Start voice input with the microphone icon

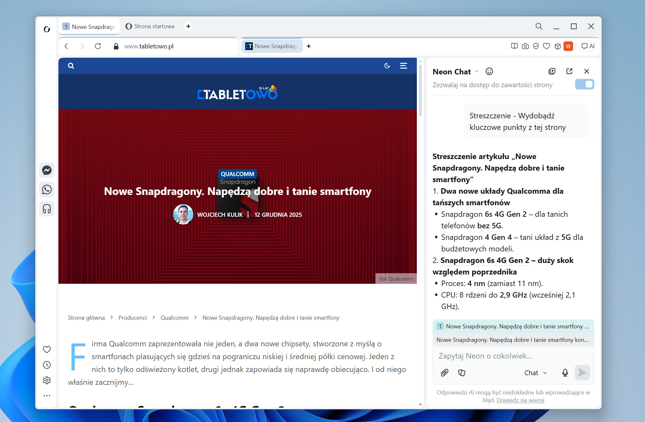pos(565,373)
